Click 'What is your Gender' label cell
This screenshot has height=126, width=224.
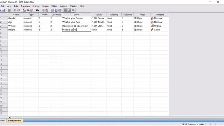pyautogui.click(x=76, y=18)
